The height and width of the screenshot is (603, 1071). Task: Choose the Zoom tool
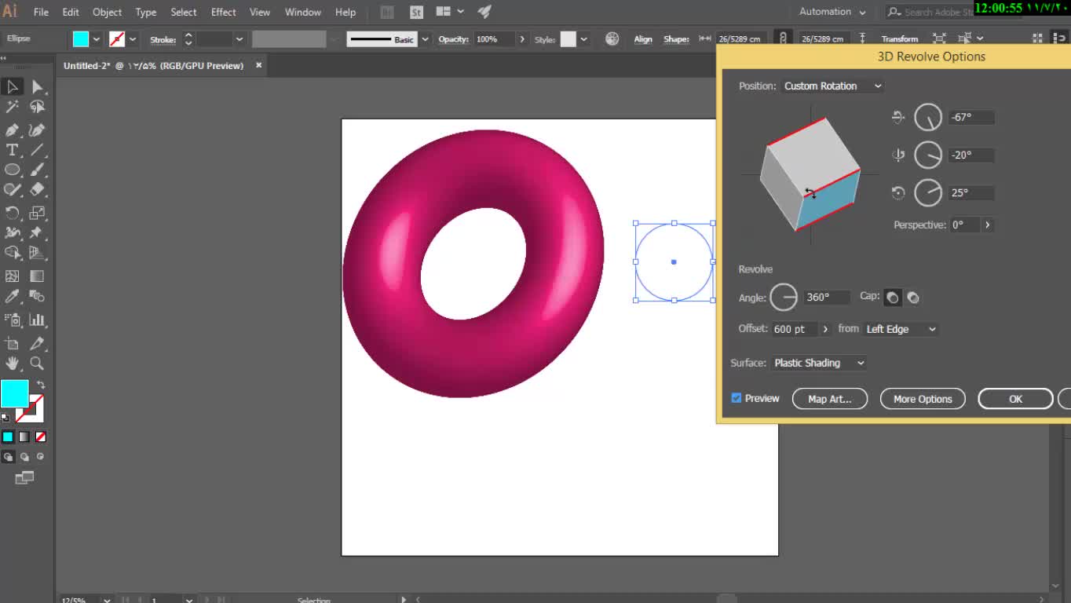coord(37,363)
